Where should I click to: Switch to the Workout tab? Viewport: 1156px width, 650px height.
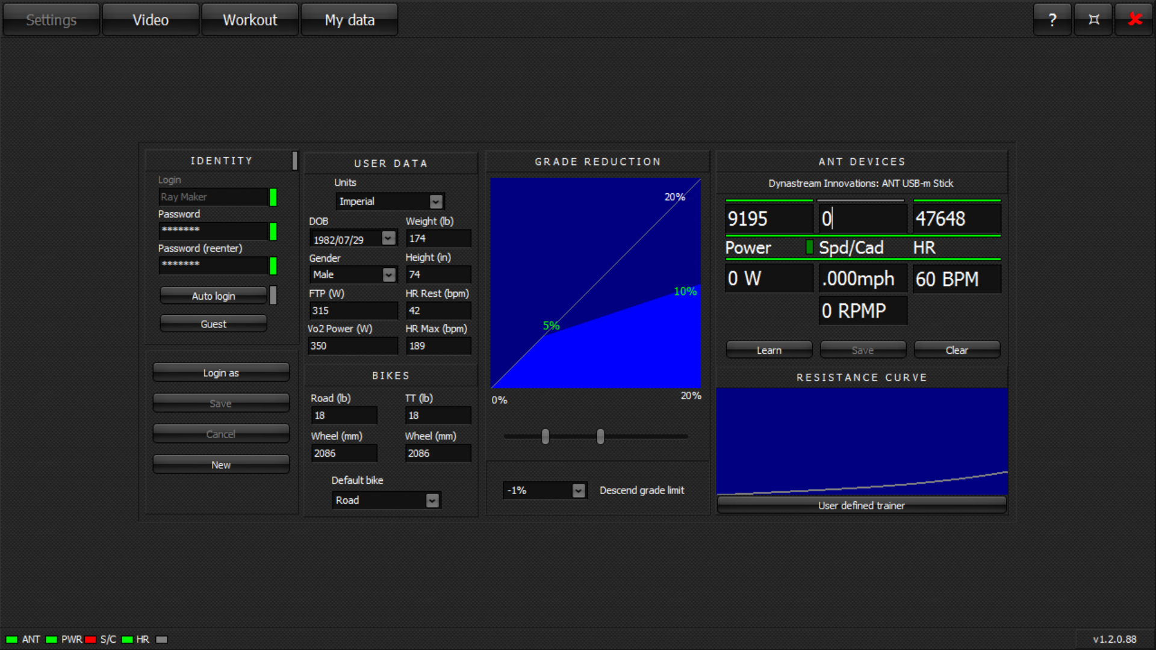250,20
